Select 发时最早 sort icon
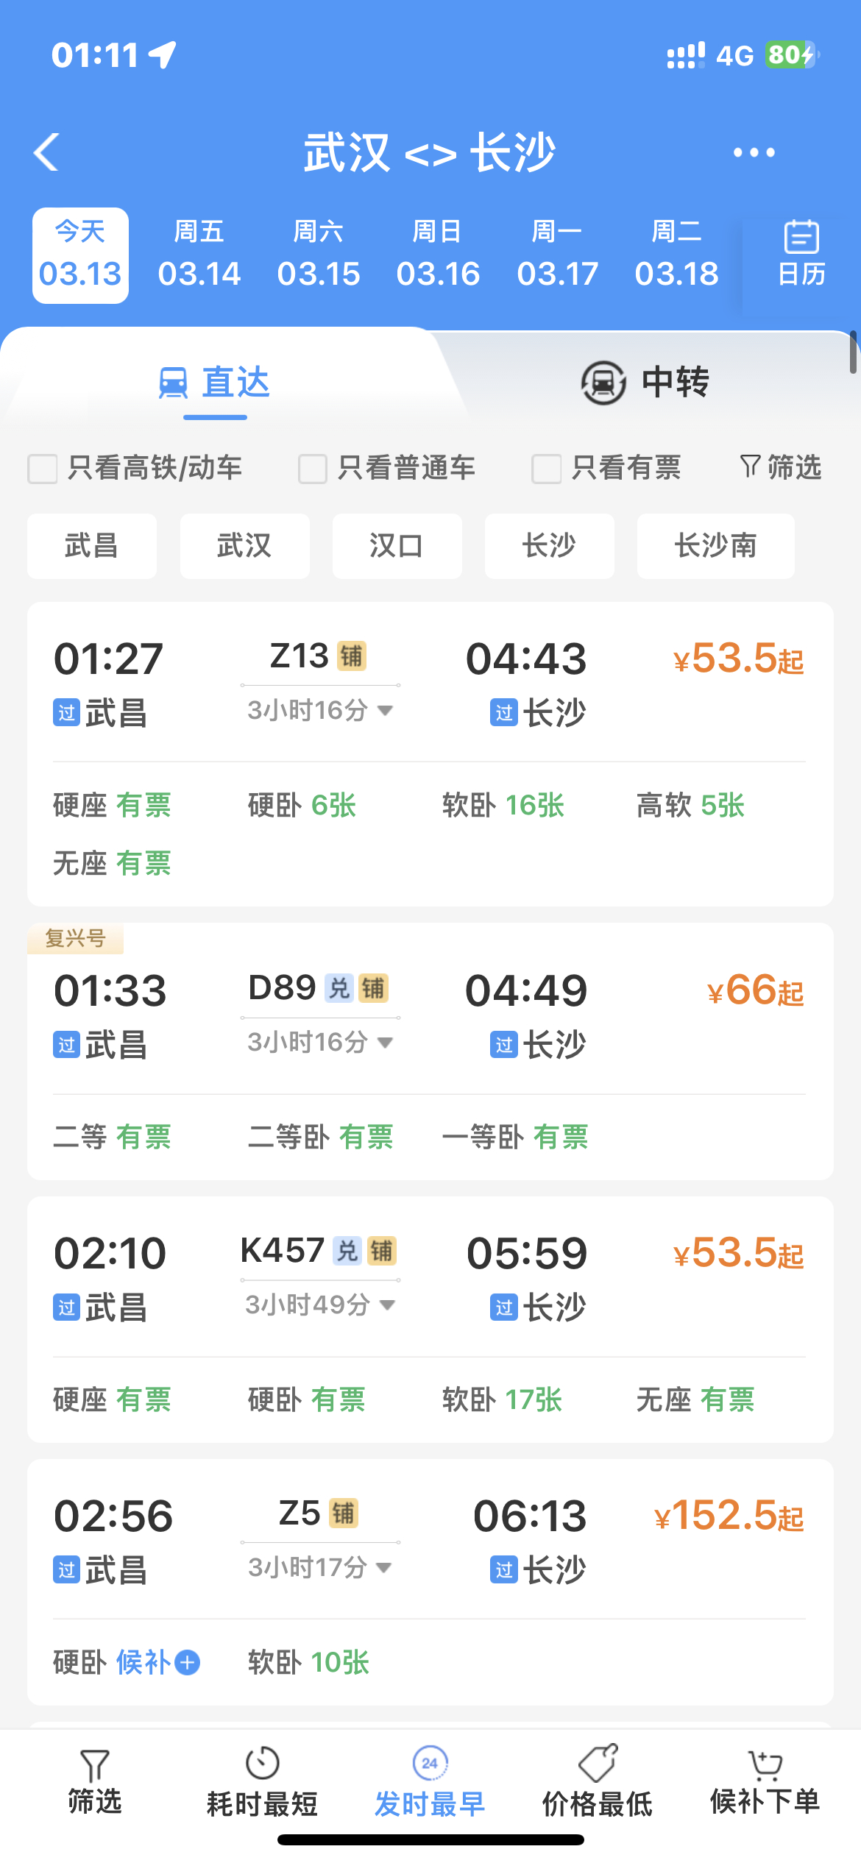Screen dimensions: 861x1863 pyautogui.click(x=431, y=1763)
